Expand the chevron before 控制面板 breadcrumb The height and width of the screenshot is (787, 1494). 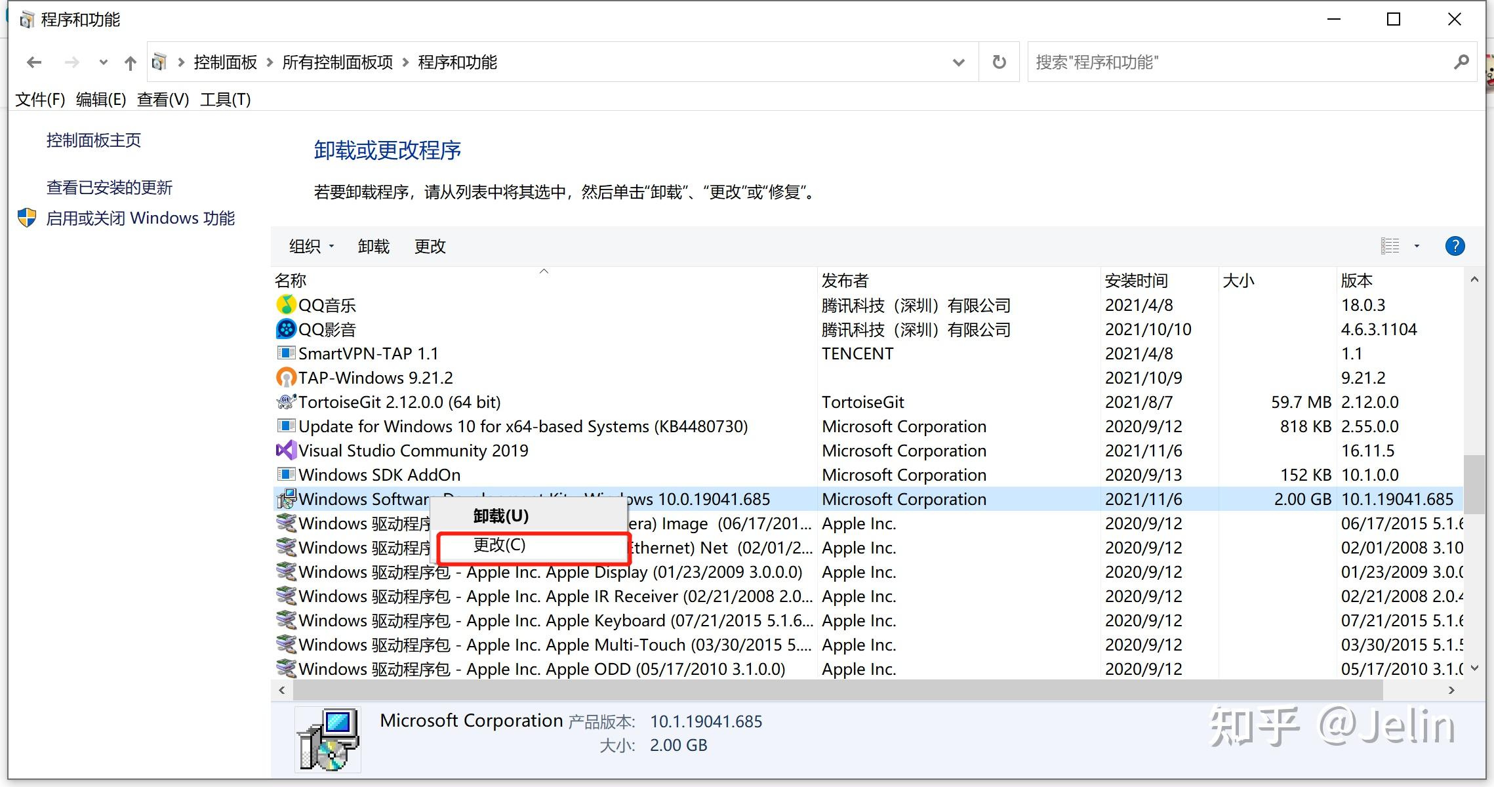pos(181,62)
